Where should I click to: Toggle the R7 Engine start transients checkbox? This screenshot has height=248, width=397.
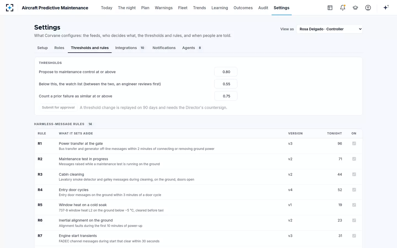pos(354,236)
